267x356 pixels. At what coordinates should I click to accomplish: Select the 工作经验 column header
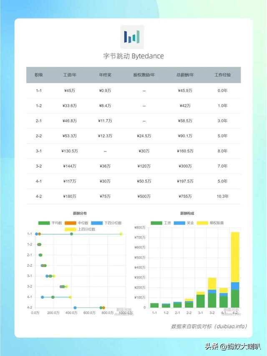pos(222,75)
